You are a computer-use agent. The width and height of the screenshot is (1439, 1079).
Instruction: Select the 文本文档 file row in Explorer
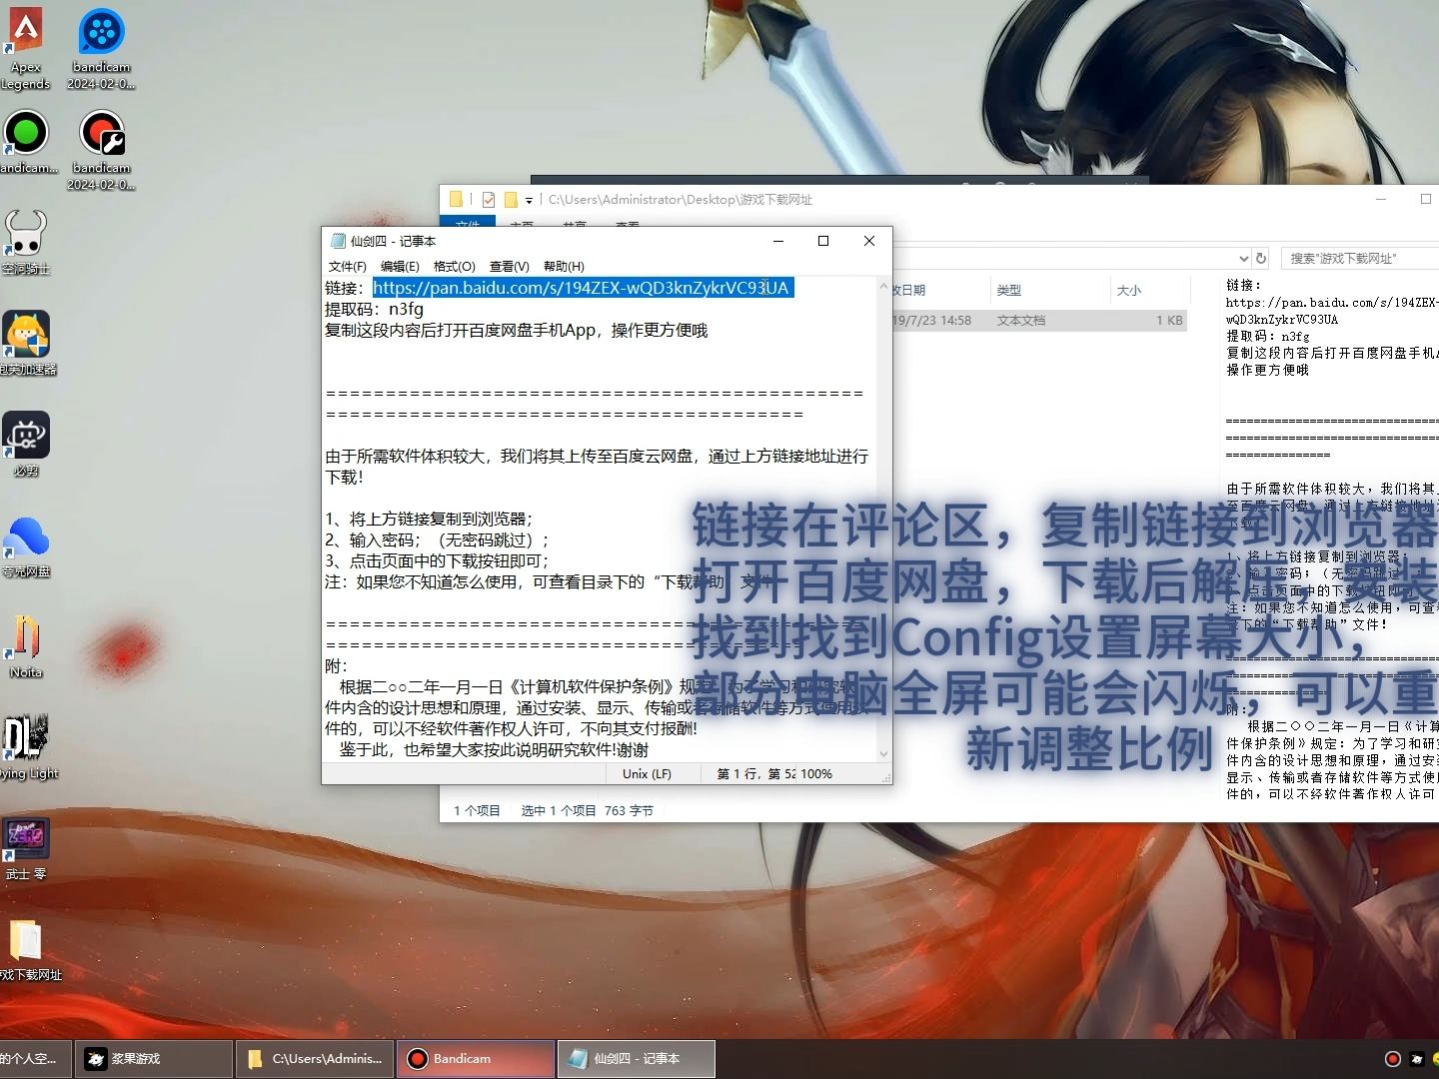pos(1039,321)
